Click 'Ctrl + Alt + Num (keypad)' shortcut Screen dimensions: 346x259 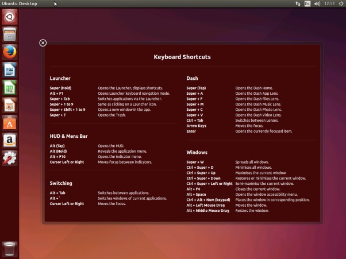click(208, 200)
